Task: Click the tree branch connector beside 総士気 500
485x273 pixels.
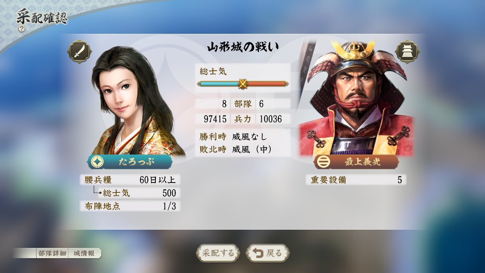Action: click(97, 190)
